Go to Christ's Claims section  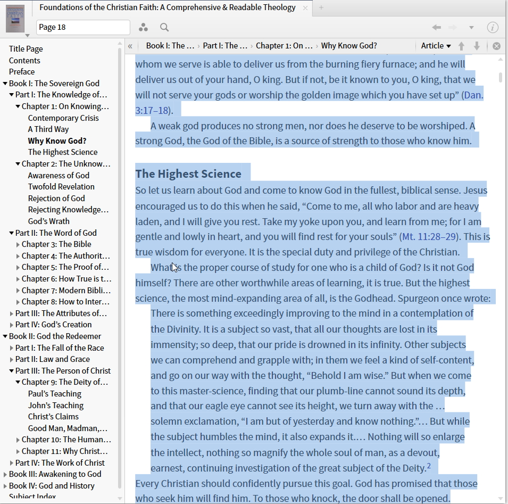pos(53,417)
